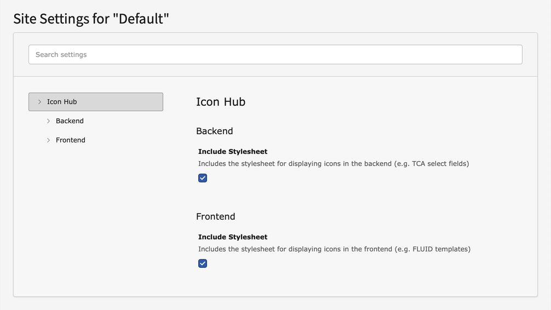Screen dimensions: 551x310
Task: Expand the chevron beside Icon Hub
Action: (x=39, y=102)
